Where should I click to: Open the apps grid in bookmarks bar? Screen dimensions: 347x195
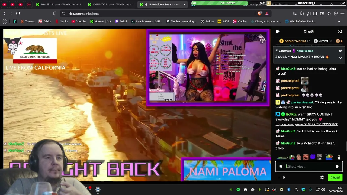4,21
